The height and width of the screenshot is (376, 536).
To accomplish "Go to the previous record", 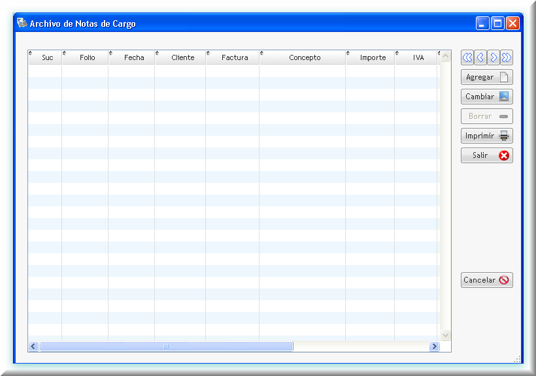I will tap(480, 57).
